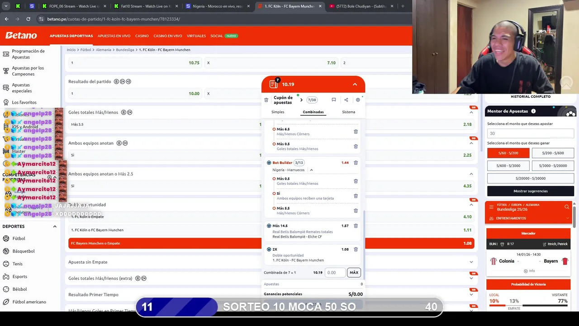Screen dimensions: 579x326
Task: Delete the Bet Builder 1.44 bet
Action: [x=356, y=163]
